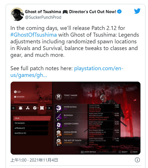The width and height of the screenshot is (148, 168).
Task: Click The Mist of Yagata icon
Action: [x=58, y=142]
